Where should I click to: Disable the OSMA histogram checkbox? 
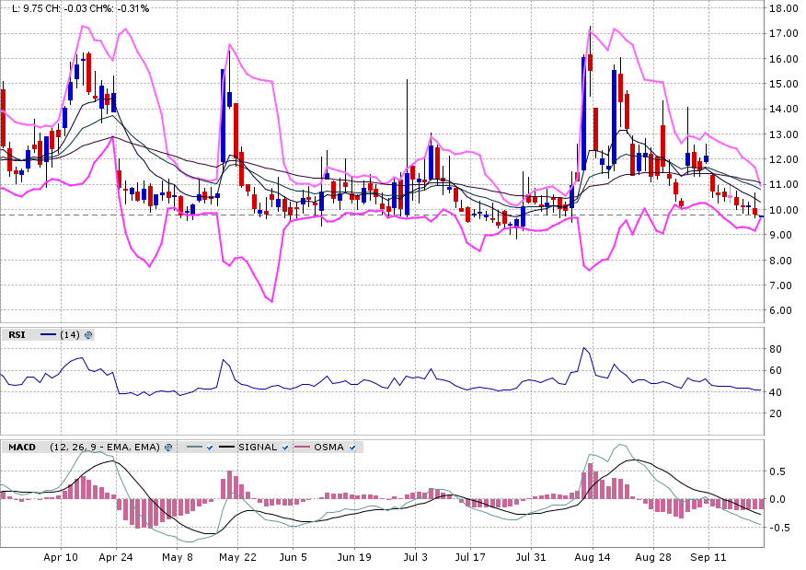(353, 448)
